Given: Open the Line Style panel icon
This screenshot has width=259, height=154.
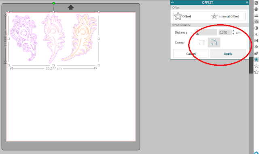Looking at the screenshot, I should [256, 15].
